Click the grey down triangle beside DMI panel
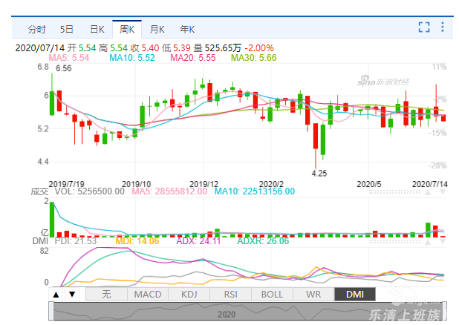 tap(443, 242)
